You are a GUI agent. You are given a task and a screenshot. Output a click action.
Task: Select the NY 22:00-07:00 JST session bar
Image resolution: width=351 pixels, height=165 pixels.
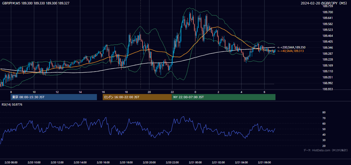pyautogui.click(x=224, y=97)
